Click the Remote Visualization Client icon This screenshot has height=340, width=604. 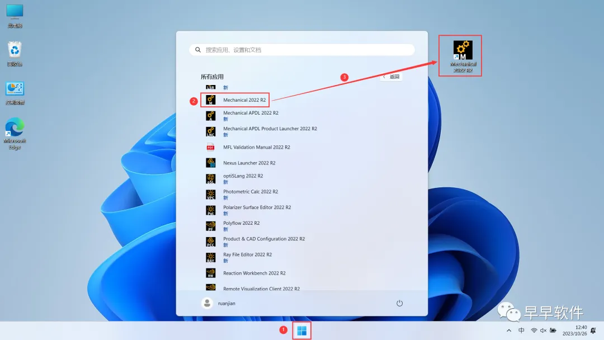point(211,287)
